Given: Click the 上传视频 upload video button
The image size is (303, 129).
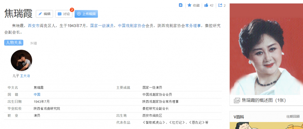Looking at the screenshot, I should (x=86, y=14).
